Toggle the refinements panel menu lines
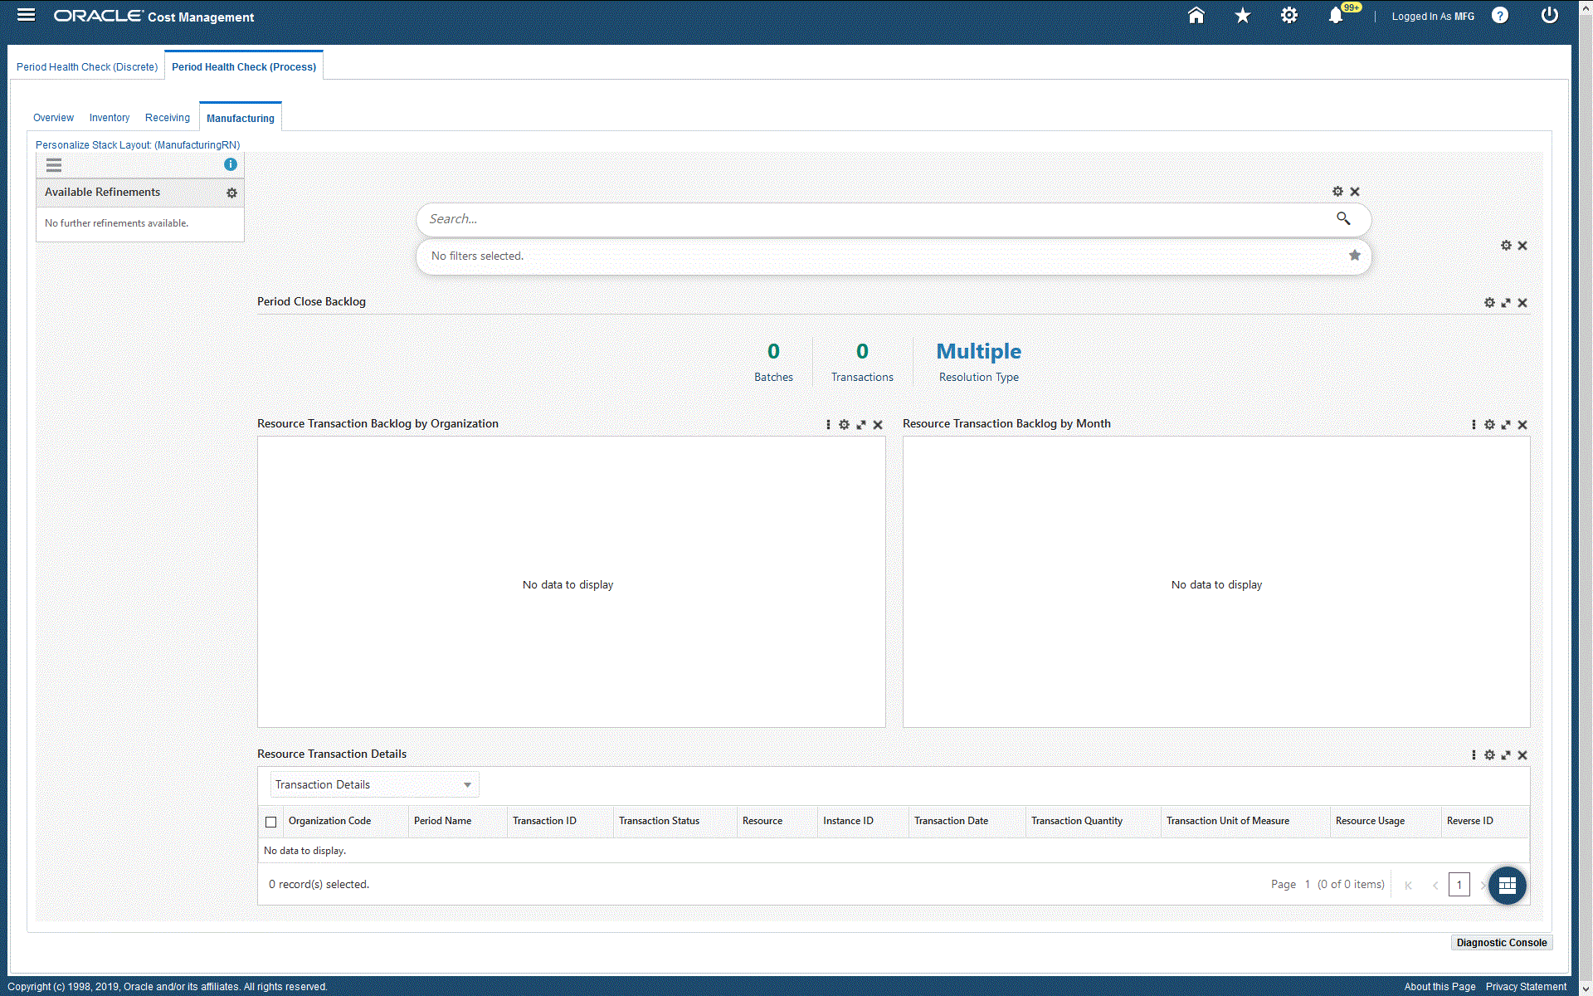This screenshot has width=1593, height=996. [54, 165]
